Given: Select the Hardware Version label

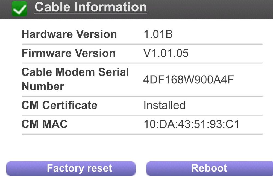Looking at the screenshot, I should coord(69,34).
